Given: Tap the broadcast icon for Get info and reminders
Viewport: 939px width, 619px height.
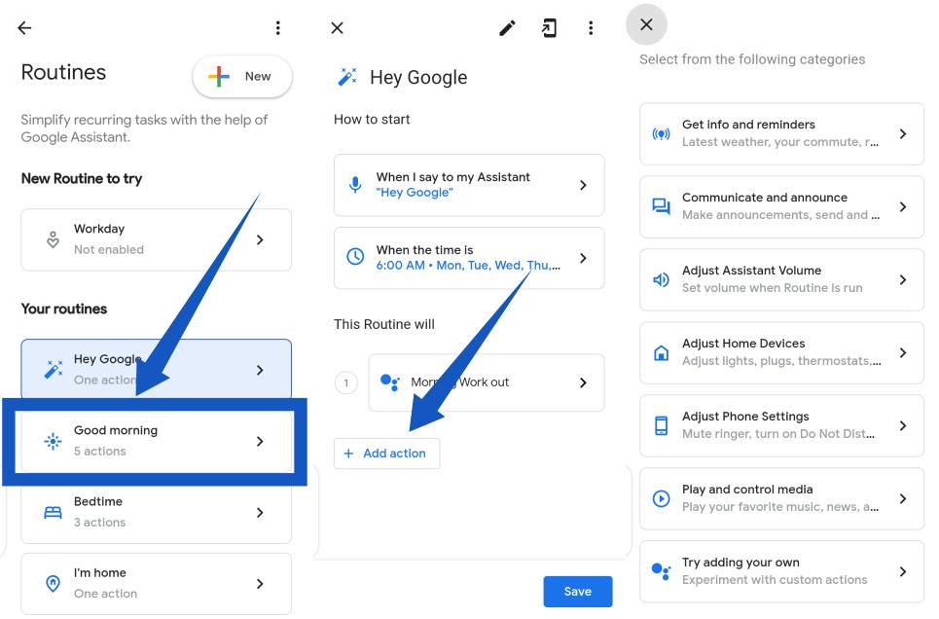Looking at the screenshot, I should [x=661, y=134].
